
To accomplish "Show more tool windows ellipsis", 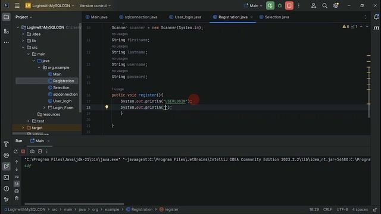I will (7, 42).
